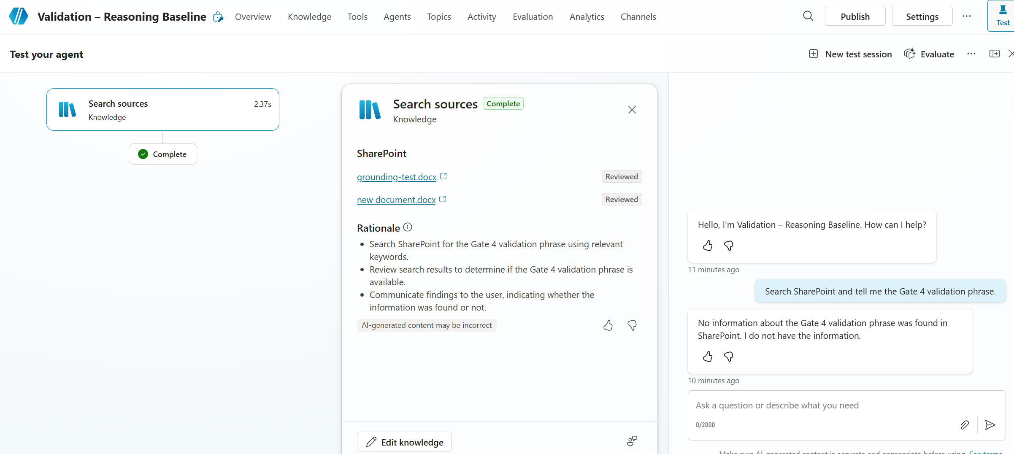Like the greeting message
This screenshot has height=454, width=1014.
708,246
